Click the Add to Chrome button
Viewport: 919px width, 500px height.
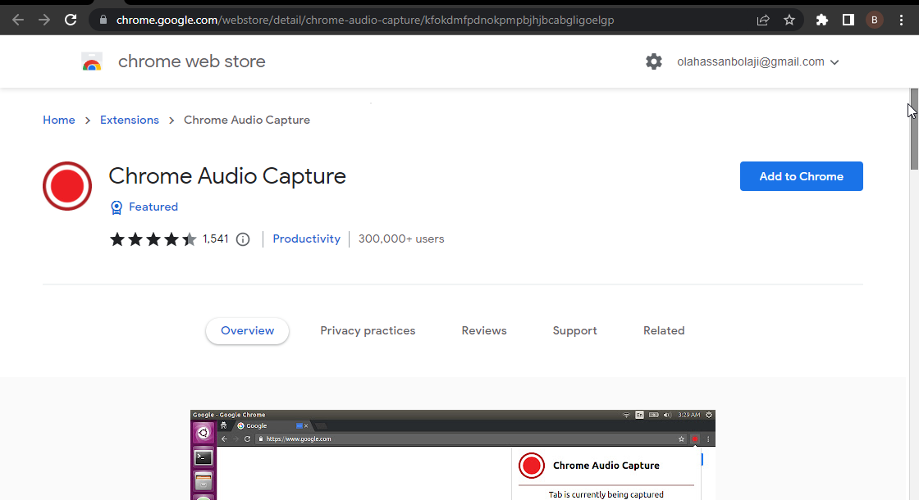[x=801, y=176]
